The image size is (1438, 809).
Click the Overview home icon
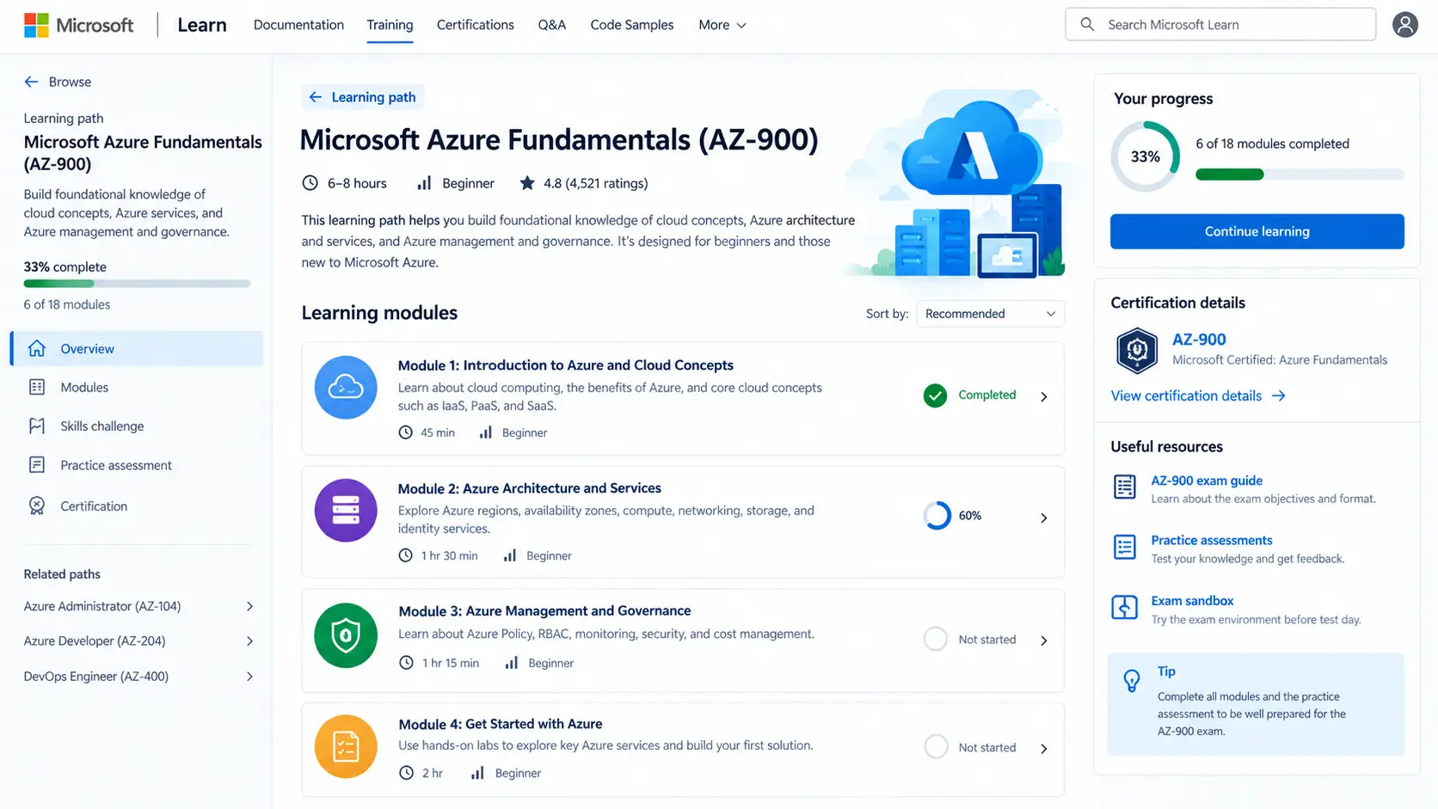pos(37,348)
